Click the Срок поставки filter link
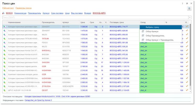Screen dimensions: 195x105 click(x=57, y=13)
